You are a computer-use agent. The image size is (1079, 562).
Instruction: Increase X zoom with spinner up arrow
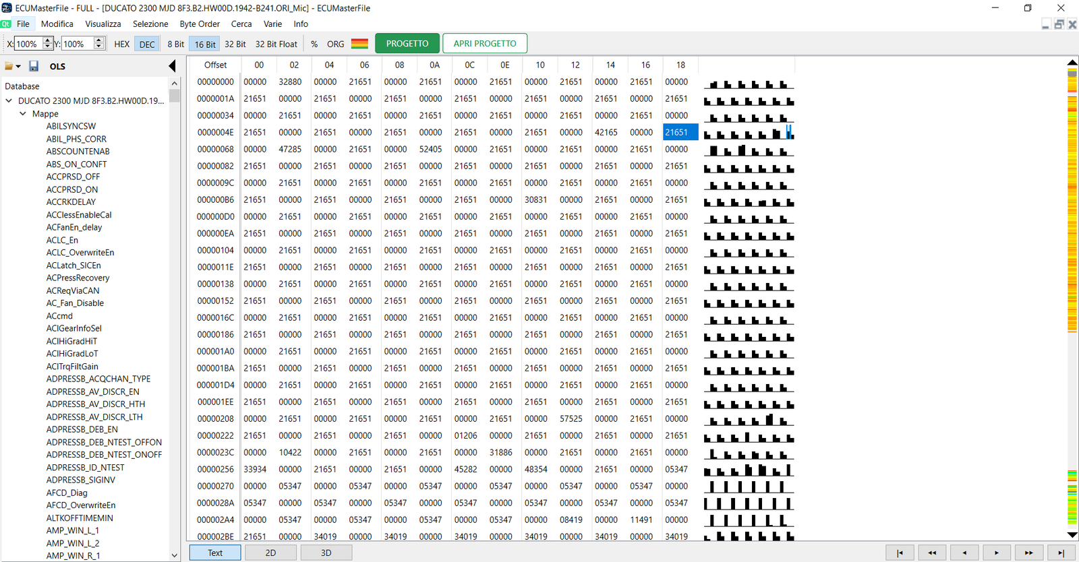point(47,40)
